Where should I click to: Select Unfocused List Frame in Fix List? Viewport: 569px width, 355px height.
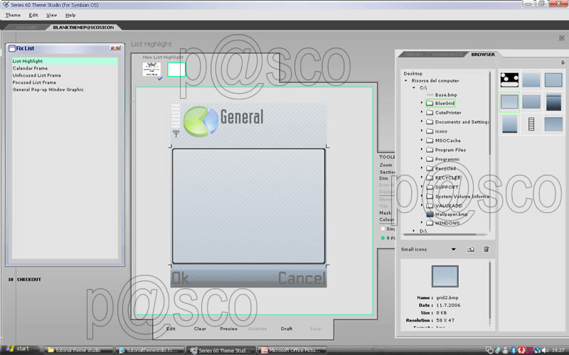pyautogui.click(x=37, y=75)
